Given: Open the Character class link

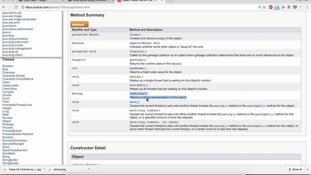Looking at the screenshot, I should 9,72.
